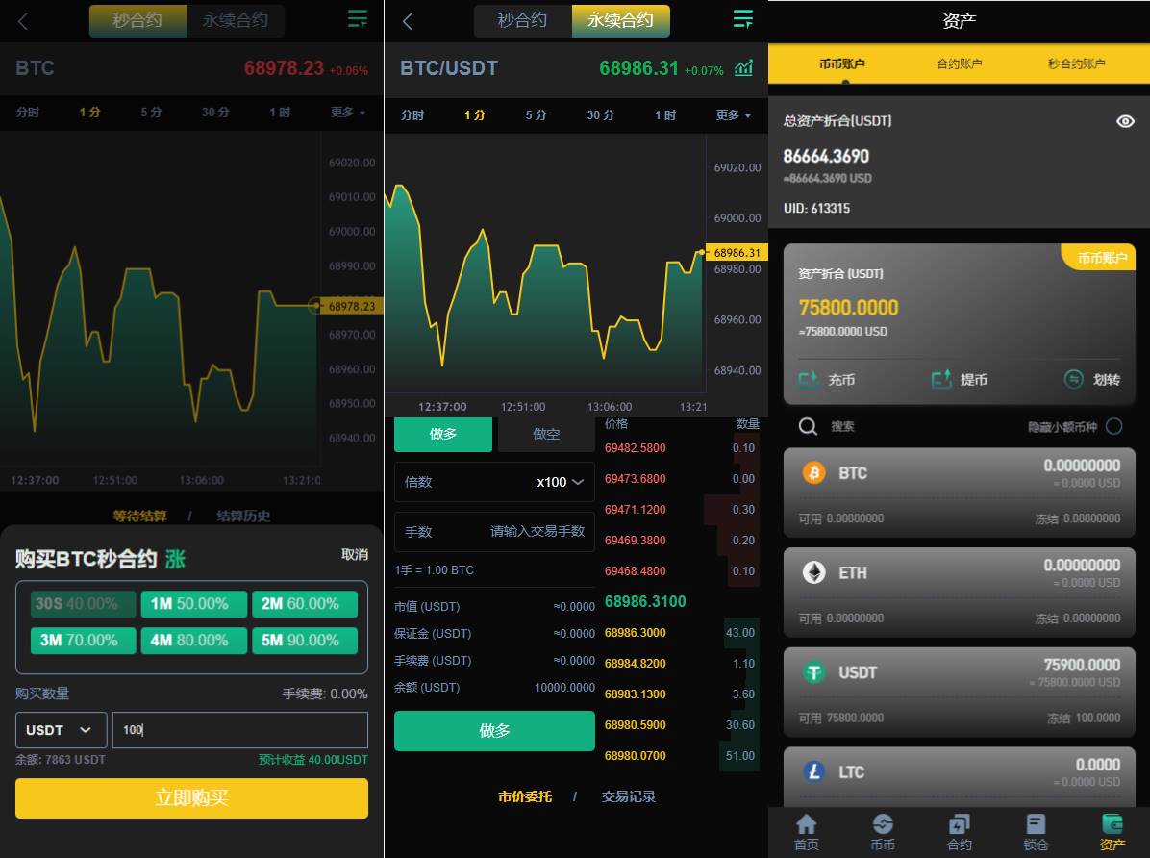Open the candlestick chart icon beside BTC/USDT price

(743, 68)
